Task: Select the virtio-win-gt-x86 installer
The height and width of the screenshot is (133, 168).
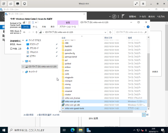Action: (x=104, y=105)
